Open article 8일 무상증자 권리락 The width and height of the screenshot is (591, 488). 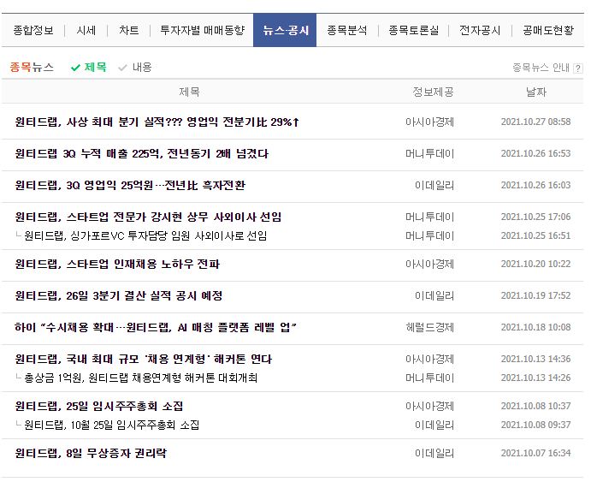click(x=91, y=453)
